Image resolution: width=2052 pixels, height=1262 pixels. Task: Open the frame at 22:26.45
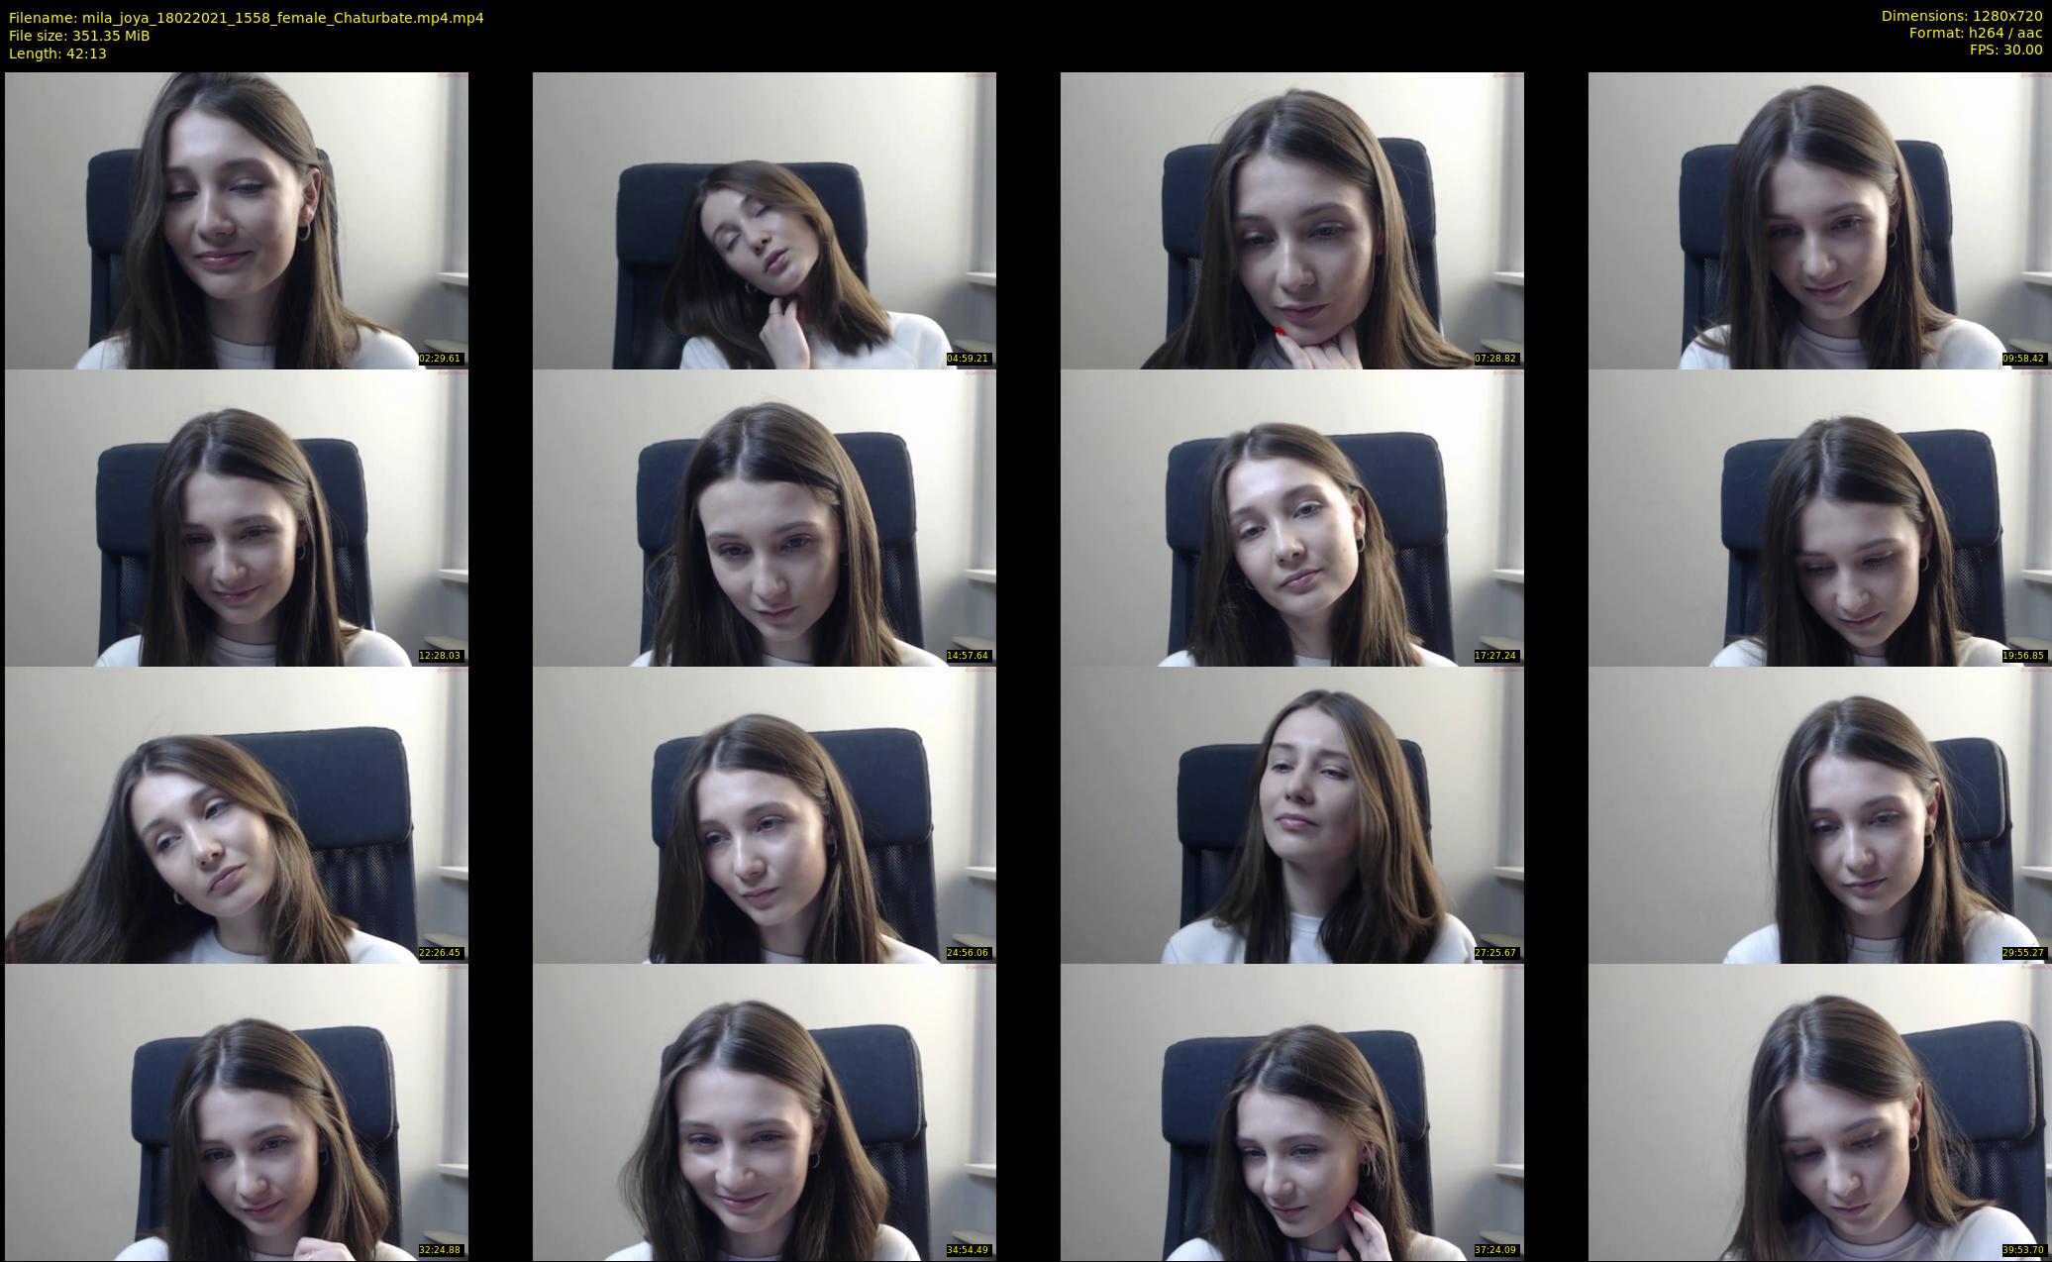click(x=236, y=814)
